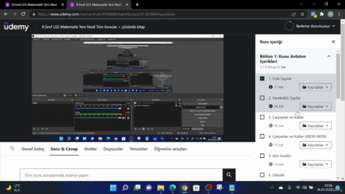The image size is (345, 194).
Task: Click the Tüm kurs sorularında arama input field
Action: point(121,175)
